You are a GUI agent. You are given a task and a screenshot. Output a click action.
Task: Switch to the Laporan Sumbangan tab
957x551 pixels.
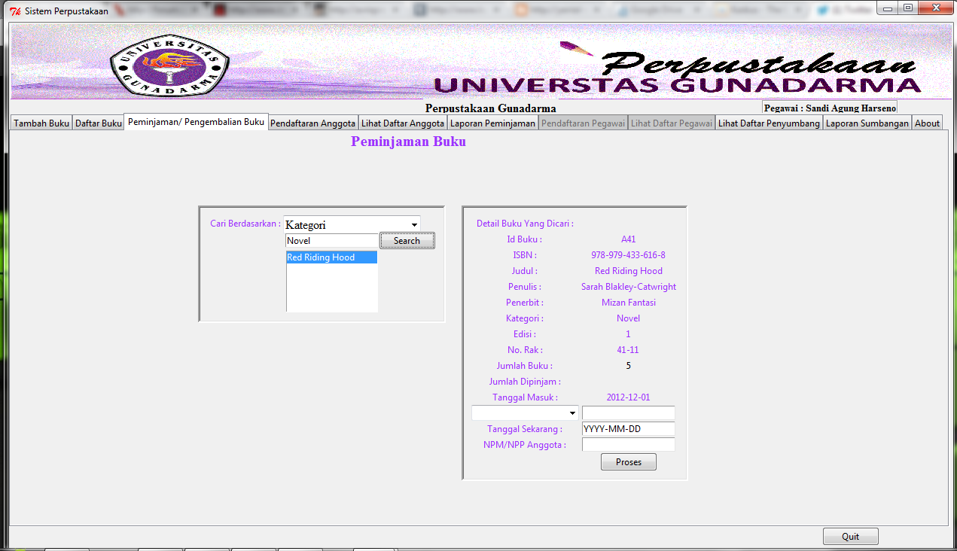click(867, 123)
